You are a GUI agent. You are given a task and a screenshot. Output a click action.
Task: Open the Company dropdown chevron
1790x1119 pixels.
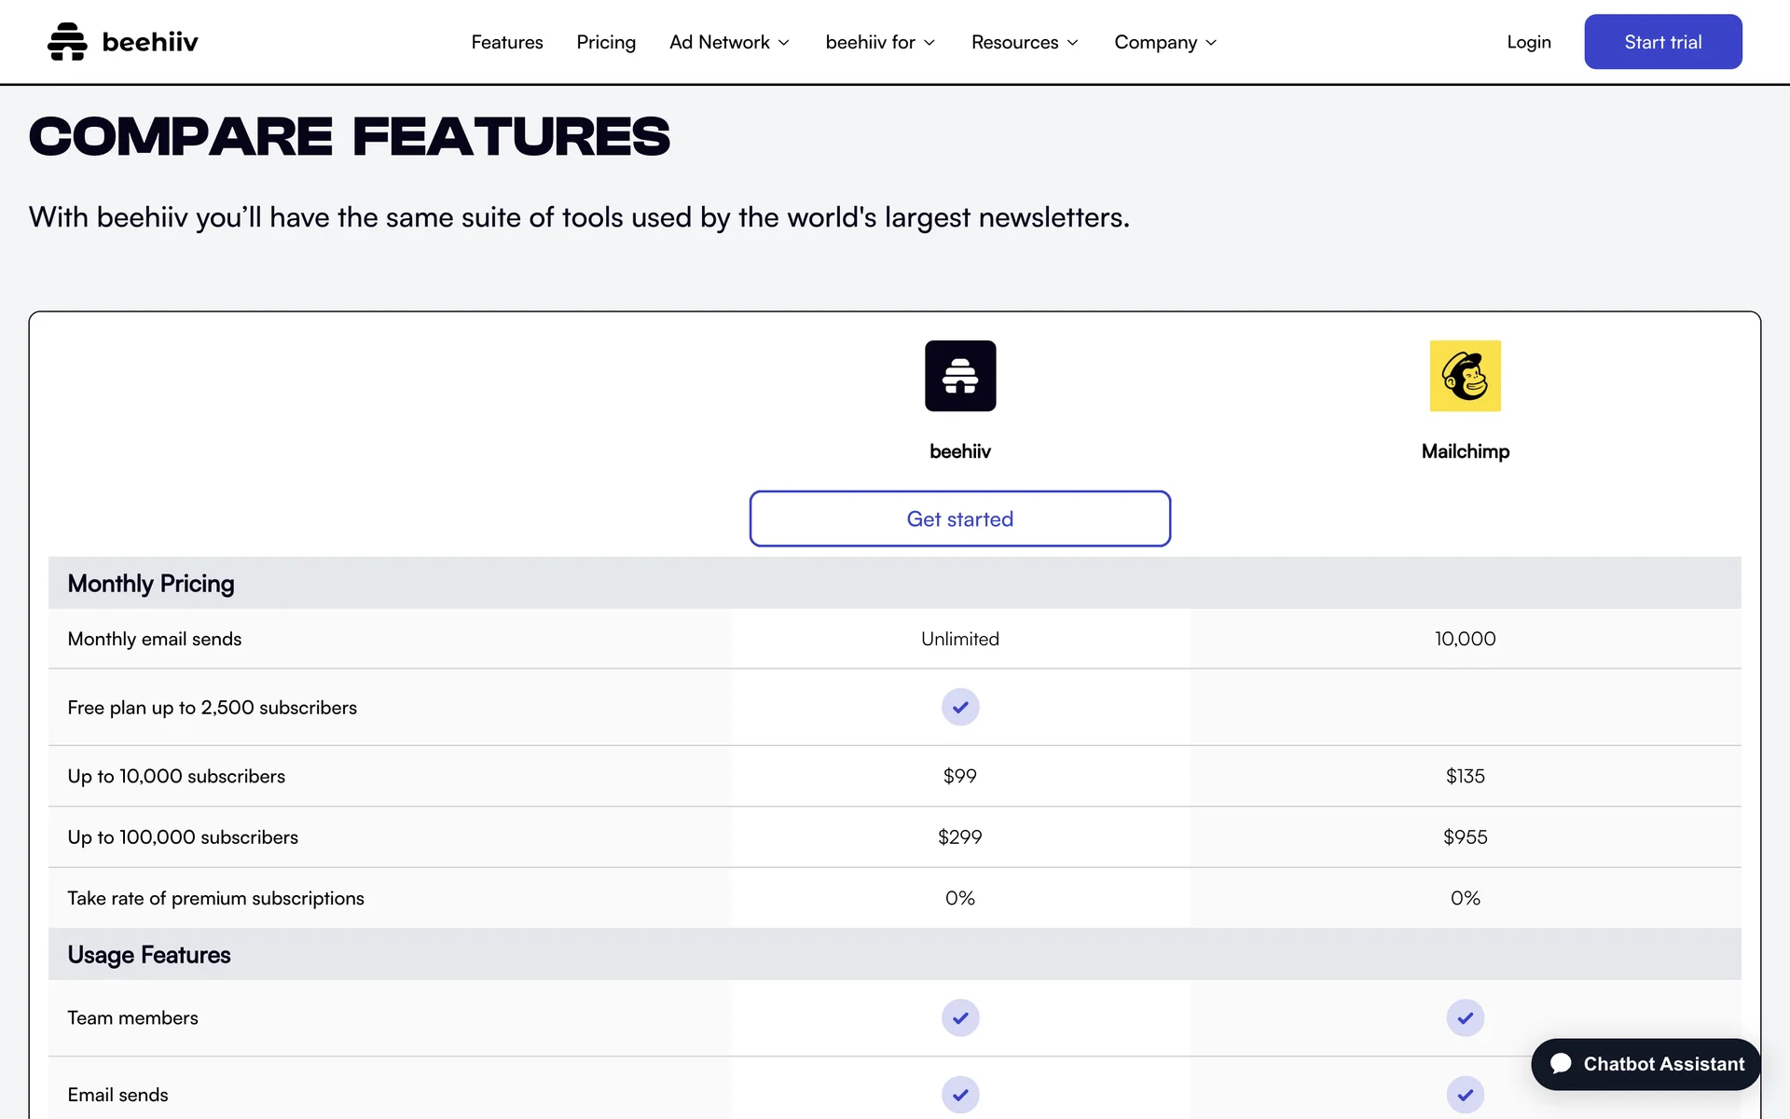1211,43
